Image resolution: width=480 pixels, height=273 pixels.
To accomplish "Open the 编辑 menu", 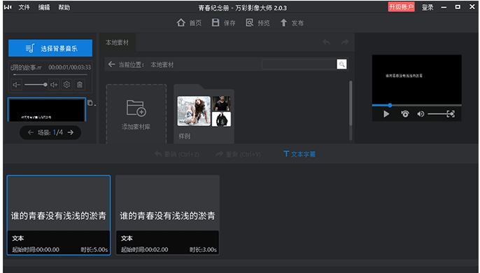I will (x=44, y=7).
